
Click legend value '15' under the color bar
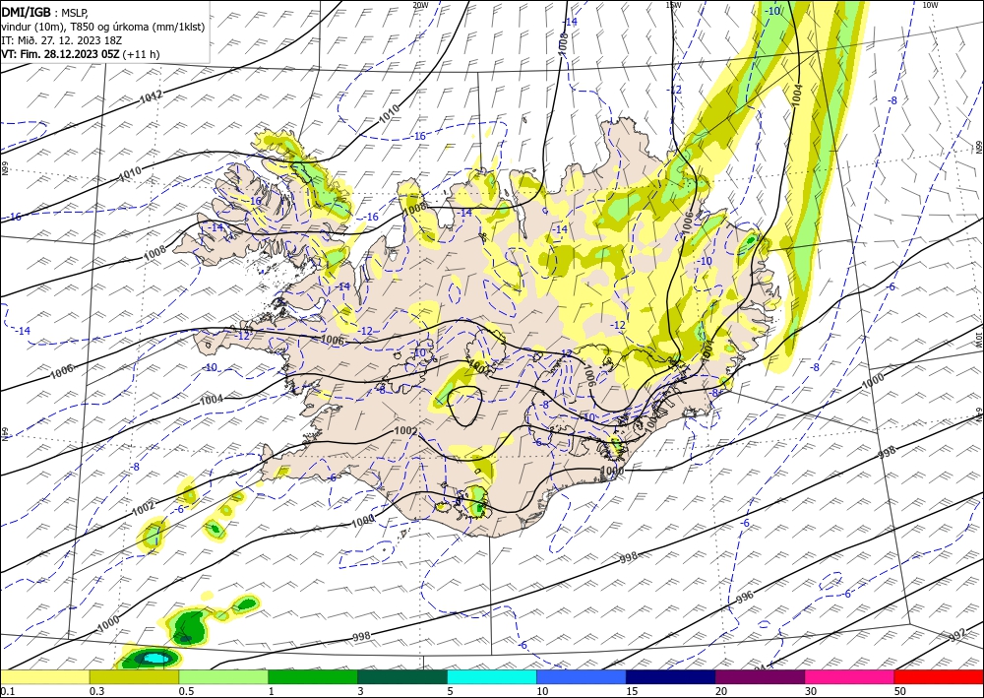[632, 691]
